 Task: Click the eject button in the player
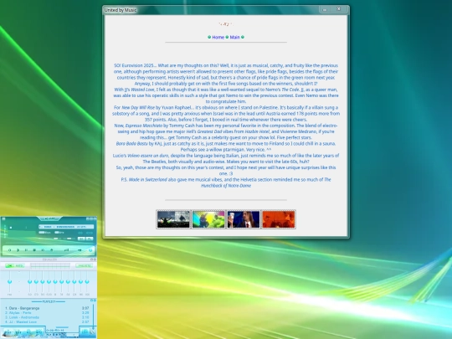click(x=52, y=250)
